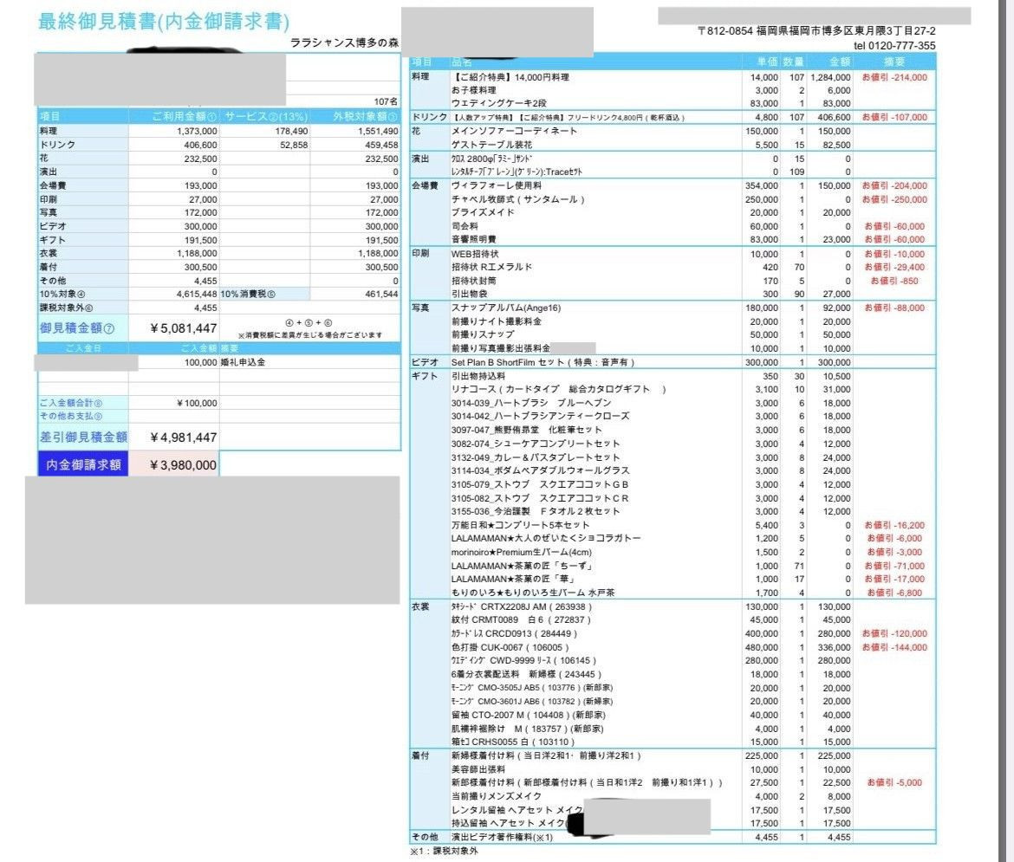This screenshot has height=862, width=1014.
Task: Select the スナップアルバム(Ange16) item
Action: 506,308
